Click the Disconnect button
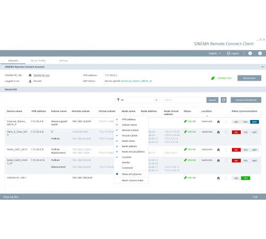Screen dimensions: 266x239 point(249,78)
